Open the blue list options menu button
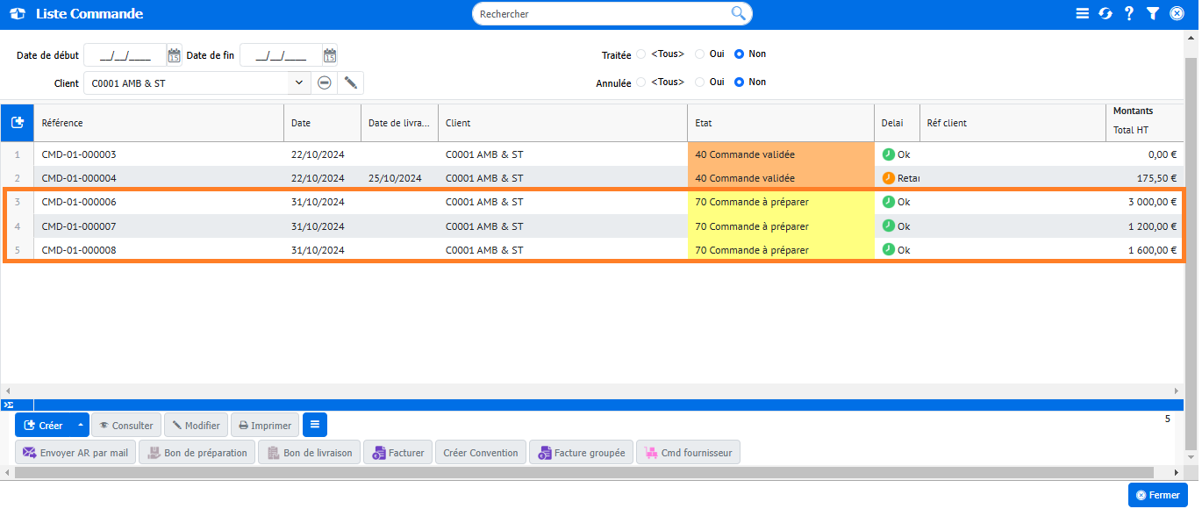This screenshot has width=1202, height=516. (315, 426)
